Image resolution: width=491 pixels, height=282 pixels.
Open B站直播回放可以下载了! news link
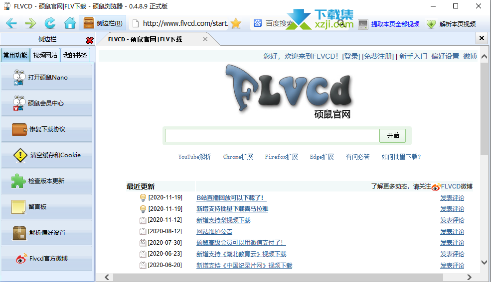pyautogui.click(x=231, y=197)
